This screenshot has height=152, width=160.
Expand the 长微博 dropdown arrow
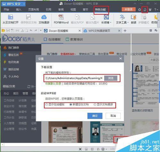point(111,23)
